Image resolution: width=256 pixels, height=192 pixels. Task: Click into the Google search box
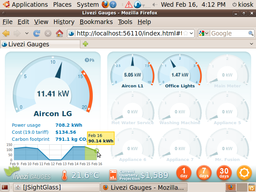coord(229,33)
